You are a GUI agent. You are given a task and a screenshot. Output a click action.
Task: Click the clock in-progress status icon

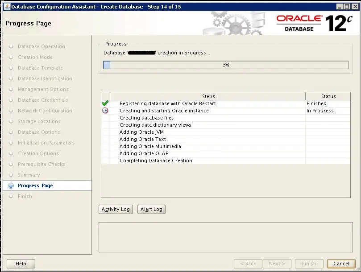[x=105, y=111]
